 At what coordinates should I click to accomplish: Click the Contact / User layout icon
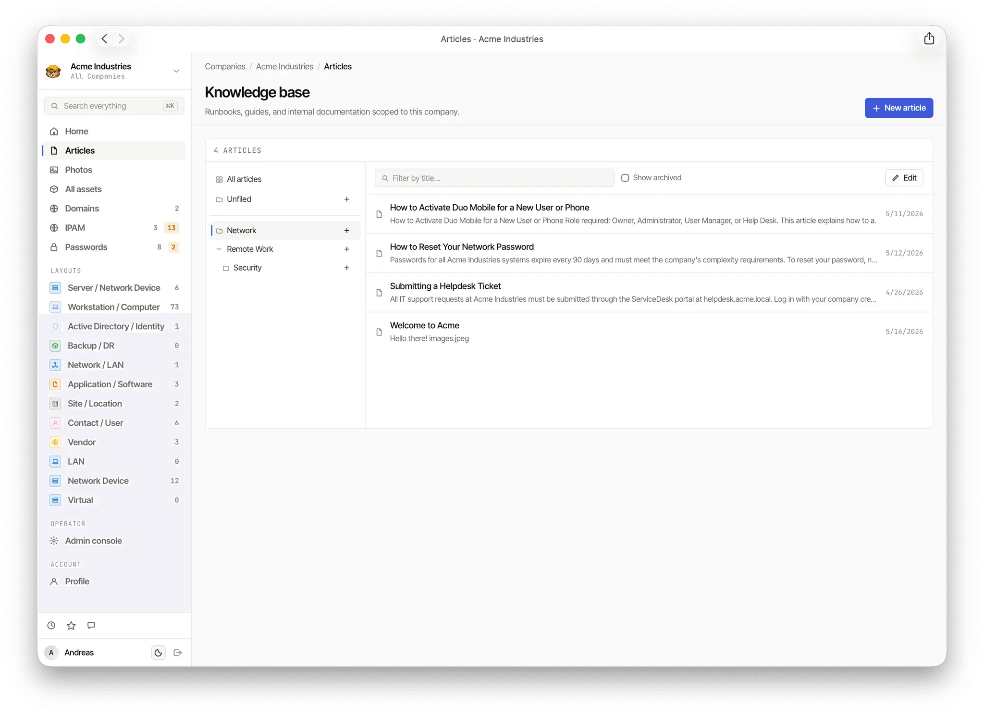[55, 423]
